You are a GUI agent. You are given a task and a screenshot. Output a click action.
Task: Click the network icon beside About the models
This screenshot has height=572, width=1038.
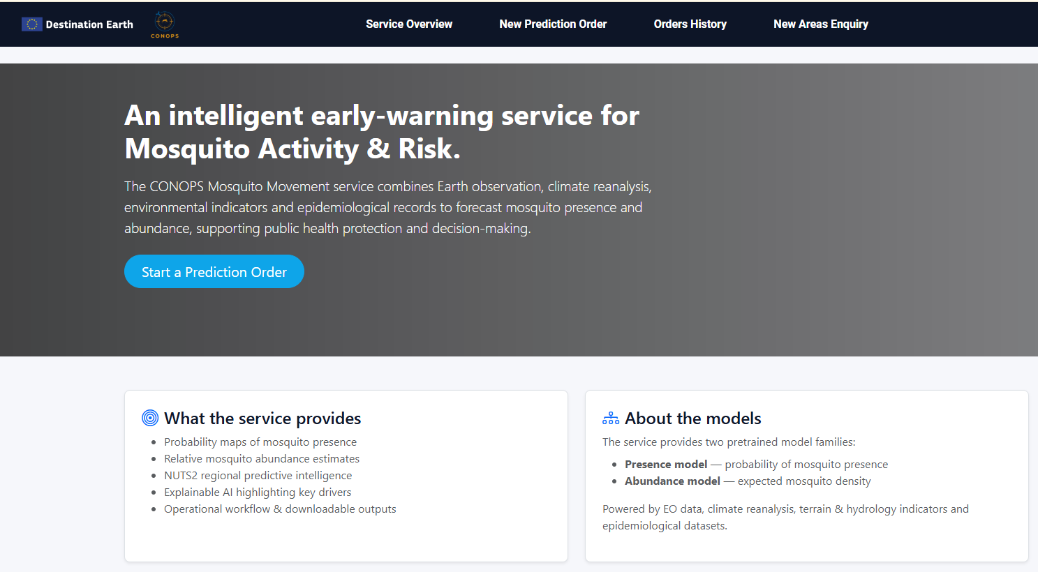pyautogui.click(x=611, y=418)
